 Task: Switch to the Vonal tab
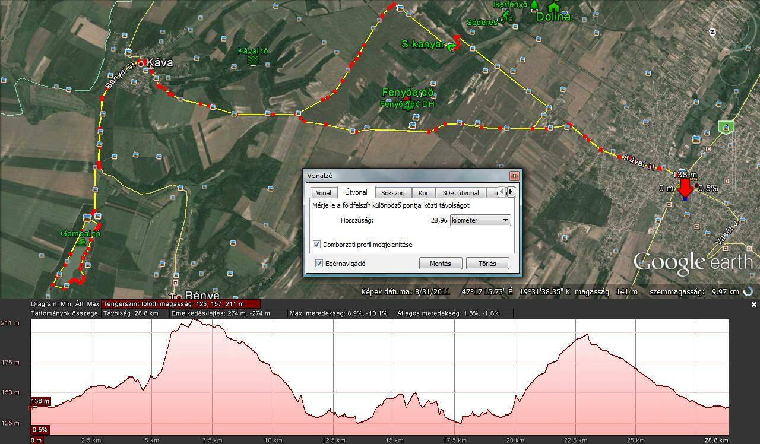tap(324, 193)
